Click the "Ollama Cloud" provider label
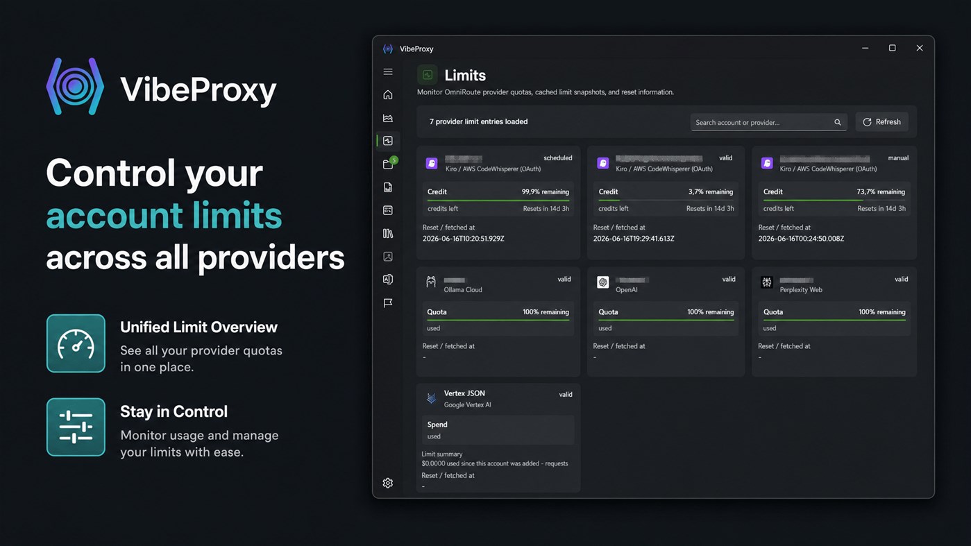The height and width of the screenshot is (546, 971). click(x=463, y=290)
